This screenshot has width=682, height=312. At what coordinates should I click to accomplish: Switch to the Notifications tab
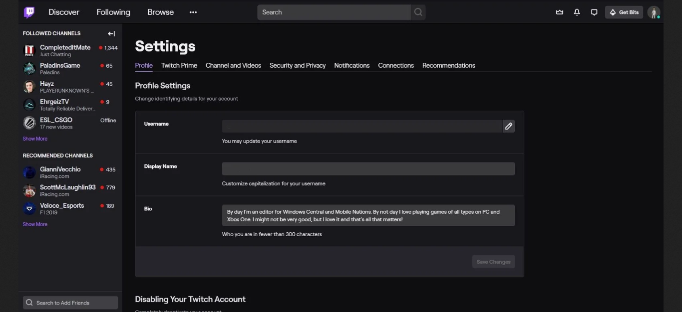pyautogui.click(x=352, y=65)
